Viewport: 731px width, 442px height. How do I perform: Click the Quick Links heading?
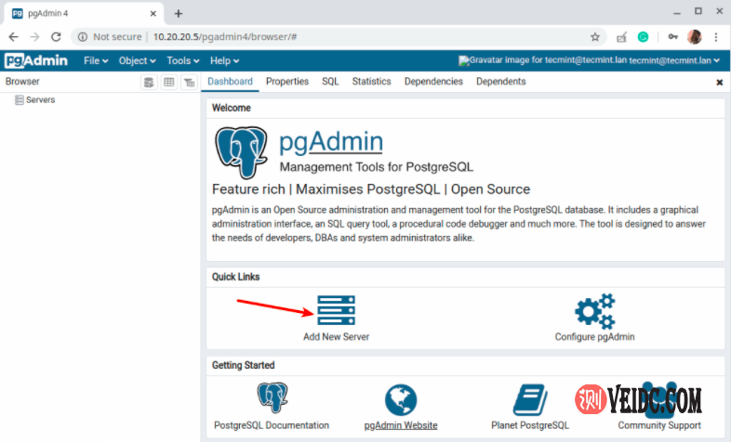tap(236, 277)
